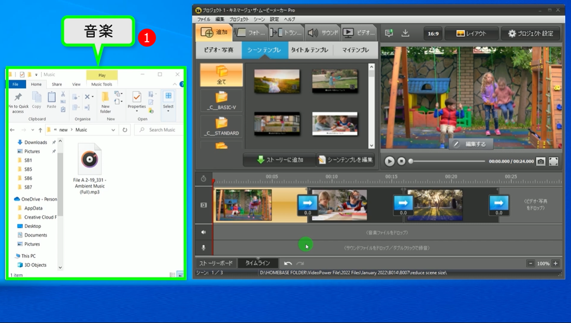Click the preview playback position slider
Image resolution: width=571 pixels, height=323 pixels.
448,161
